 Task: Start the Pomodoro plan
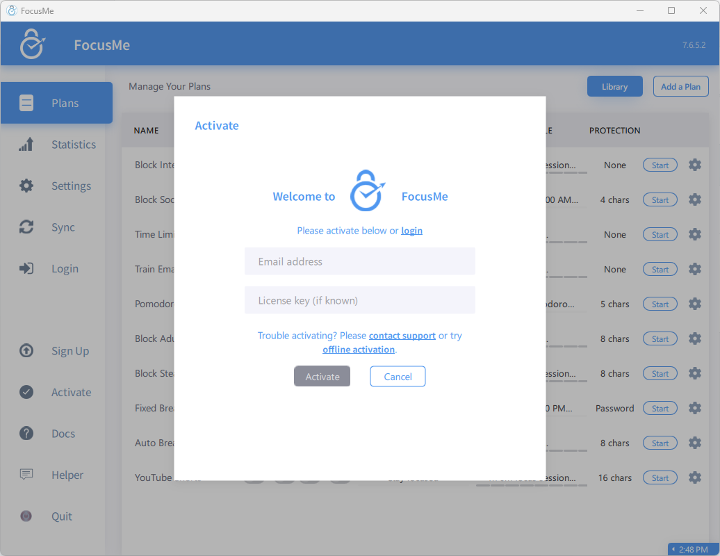coord(660,304)
